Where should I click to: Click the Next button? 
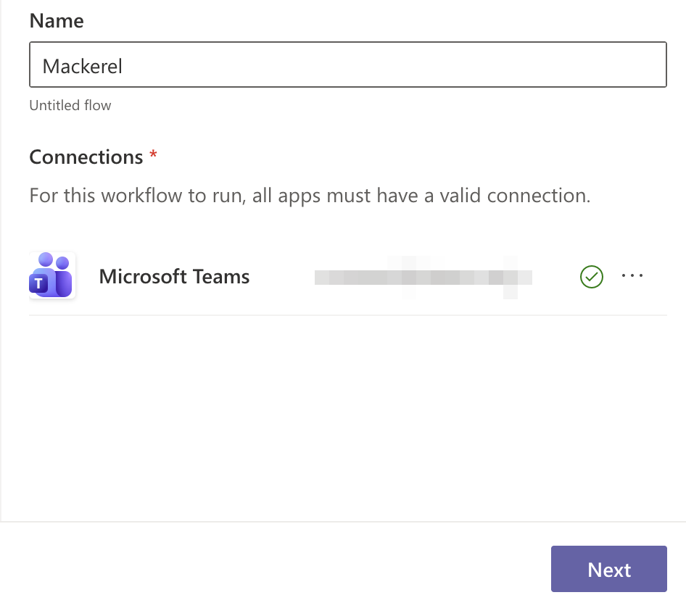608,569
